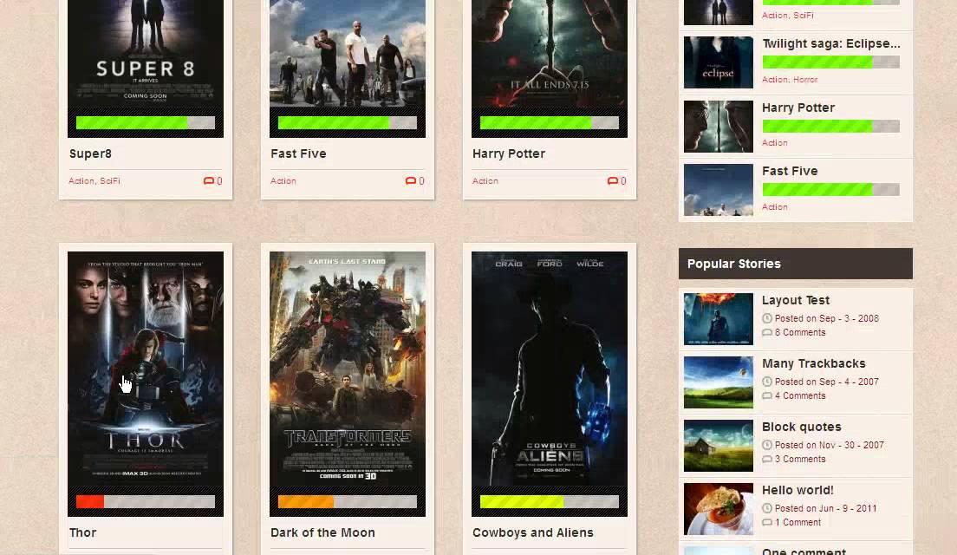Viewport: 957px width, 555px height.
Task: Open the Thor movie title
Action: click(x=83, y=532)
